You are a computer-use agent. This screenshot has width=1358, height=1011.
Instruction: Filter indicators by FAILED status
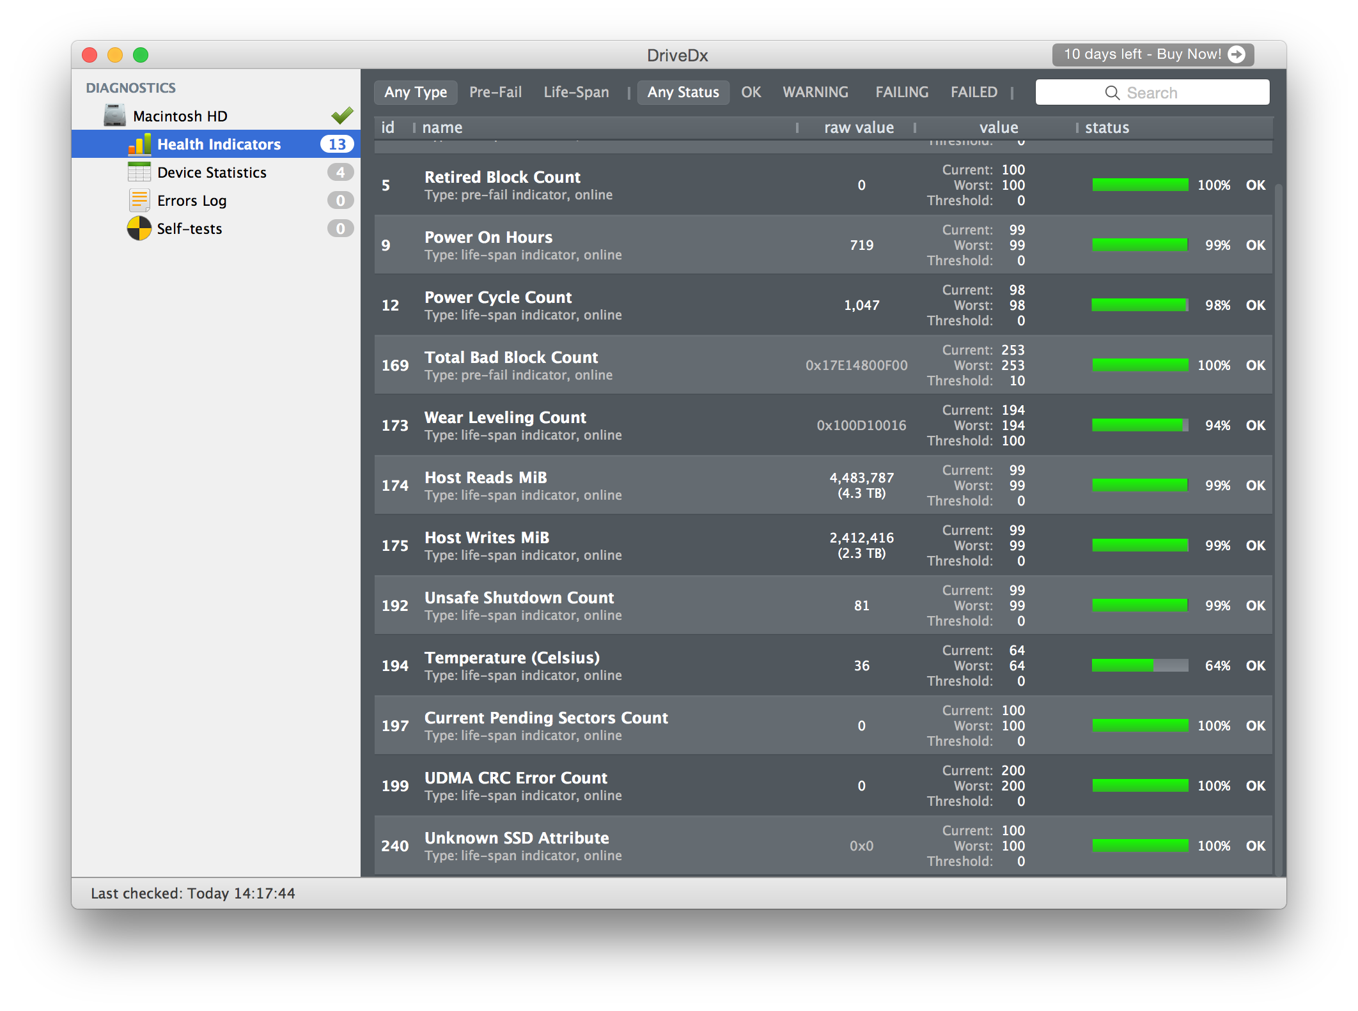[974, 93]
